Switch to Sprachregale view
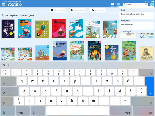 (77, 10)
